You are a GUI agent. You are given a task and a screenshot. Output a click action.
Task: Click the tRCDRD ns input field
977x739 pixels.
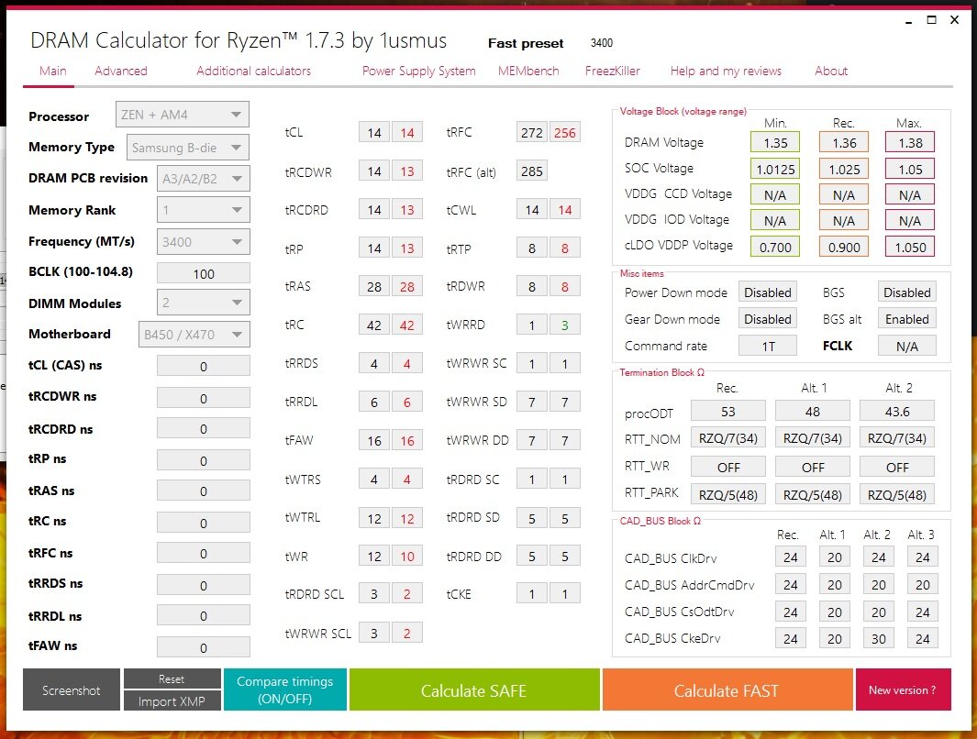(x=203, y=428)
